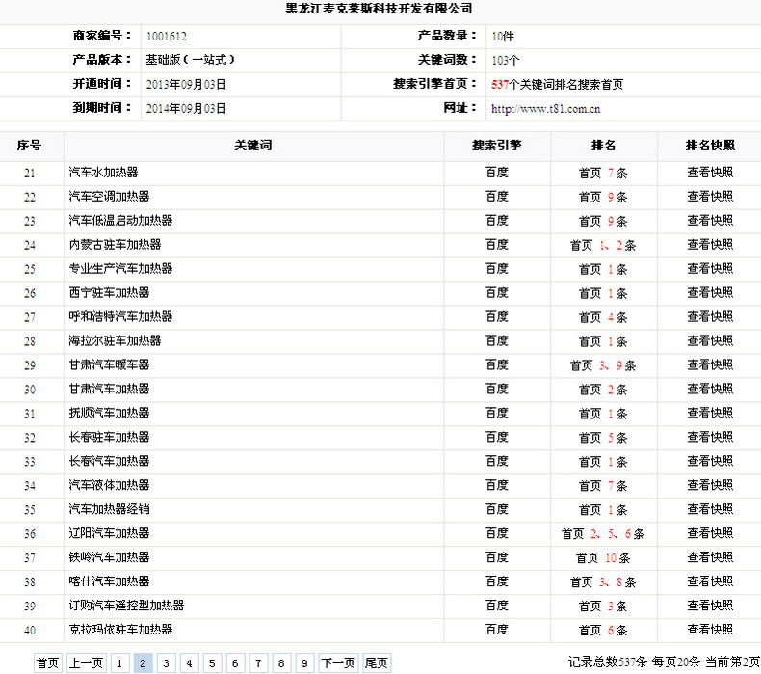Image resolution: width=761 pixels, height=674 pixels.
Task: Click 百度 cell in row 21
Action: tap(497, 173)
